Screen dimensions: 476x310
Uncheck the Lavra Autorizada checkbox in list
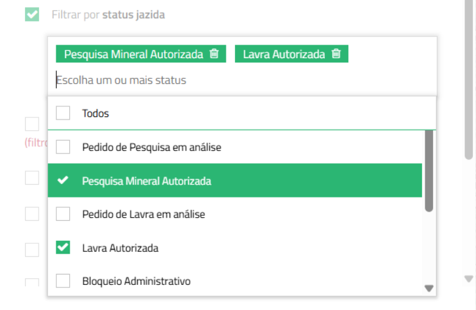tap(63, 248)
